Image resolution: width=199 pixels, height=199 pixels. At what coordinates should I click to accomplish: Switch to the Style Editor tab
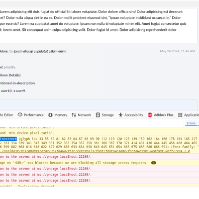pos(6,115)
